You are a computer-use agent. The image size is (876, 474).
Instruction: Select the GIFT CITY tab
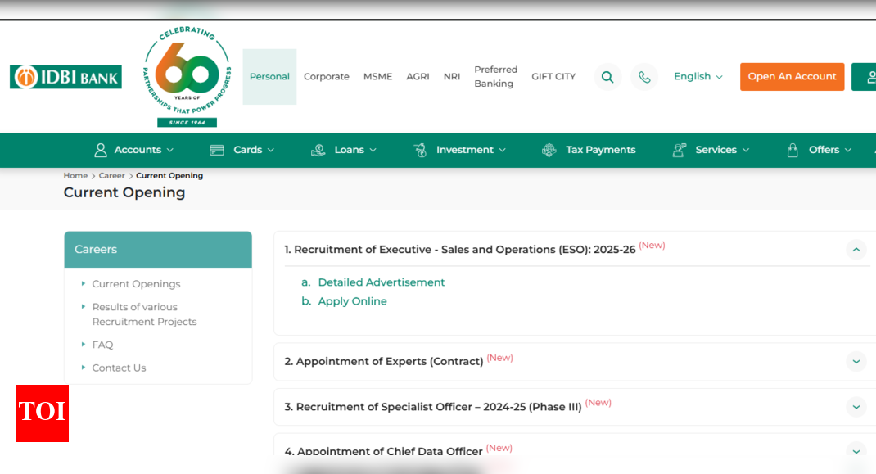click(x=553, y=76)
